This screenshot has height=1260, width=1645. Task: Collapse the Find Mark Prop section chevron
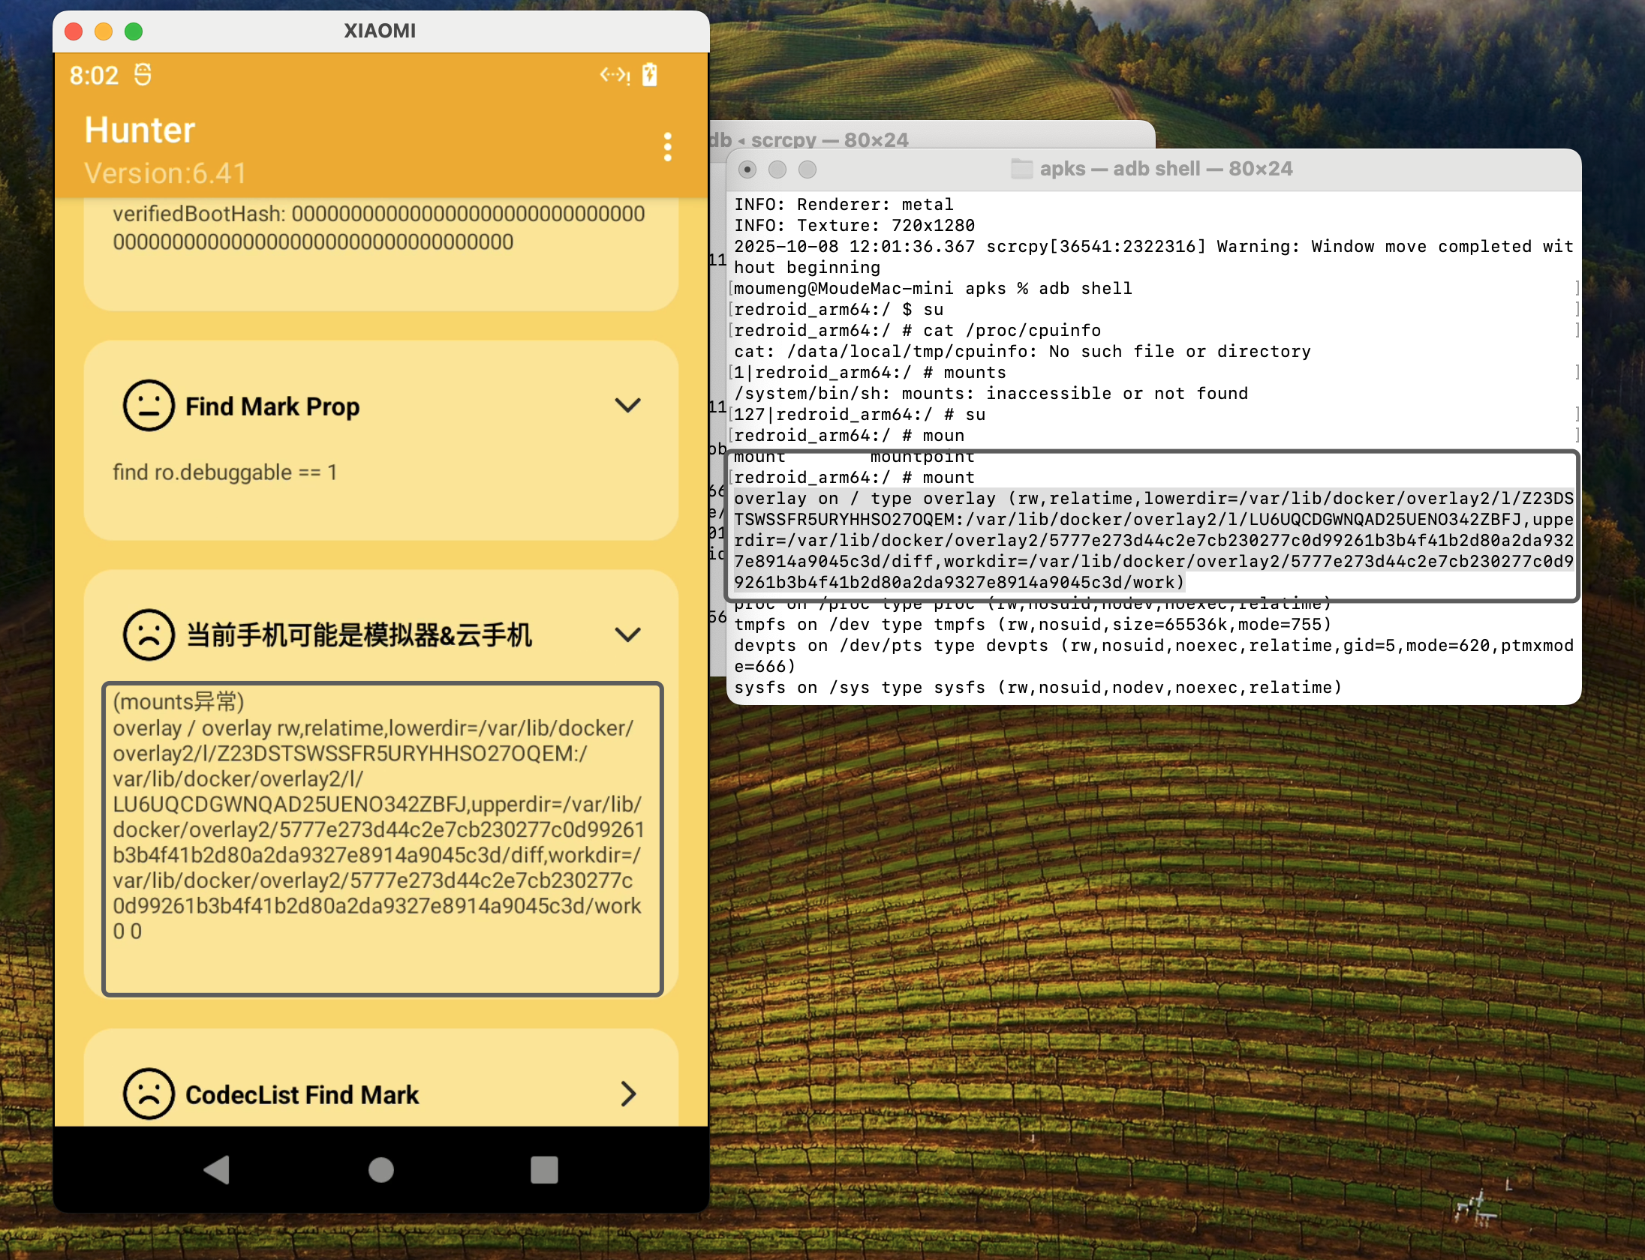(627, 406)
